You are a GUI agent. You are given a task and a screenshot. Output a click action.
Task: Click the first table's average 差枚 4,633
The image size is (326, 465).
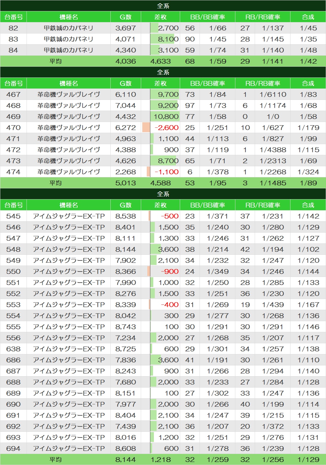(160, 61)
